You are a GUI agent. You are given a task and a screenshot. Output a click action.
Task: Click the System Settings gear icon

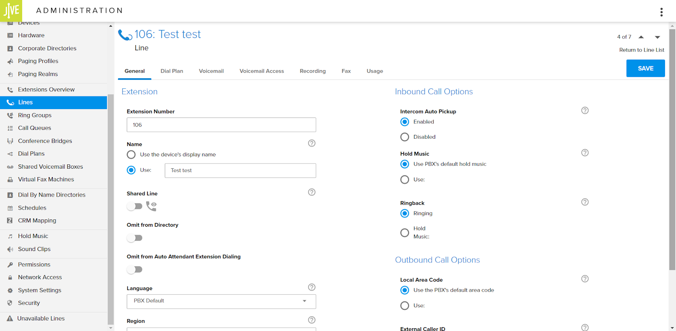[x=10, y=290]
